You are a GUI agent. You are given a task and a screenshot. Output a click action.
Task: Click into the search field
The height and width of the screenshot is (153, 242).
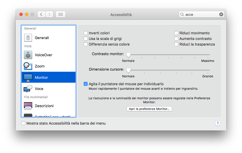click(x=201, y=14)
